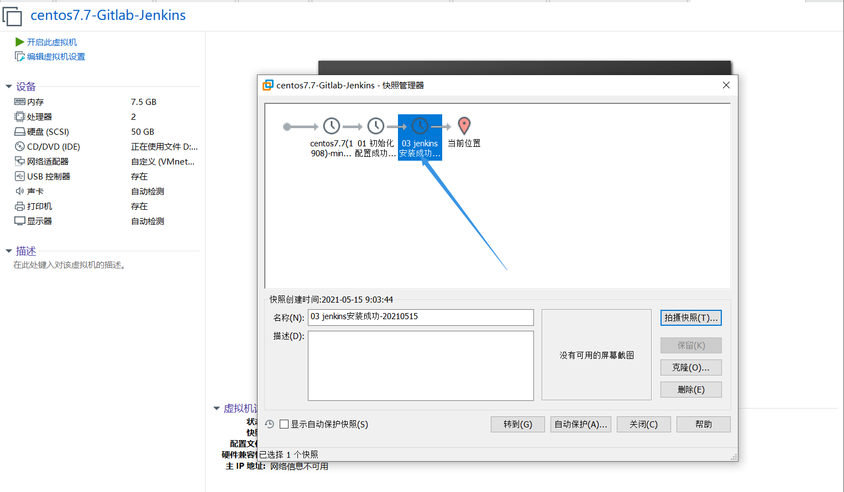The image size is (844, 492).
Task: Enable 显示自动保护快照(S) checkbox
Action: click(284, 424)
